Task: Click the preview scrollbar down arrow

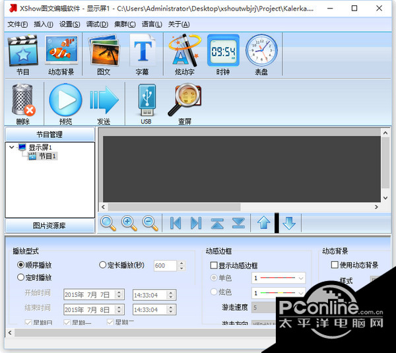Action: pyautogui.click(x=385, y=198)
